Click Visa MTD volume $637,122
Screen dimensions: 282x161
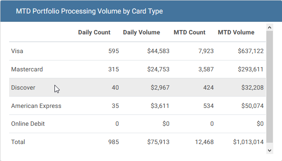point(251,51)
